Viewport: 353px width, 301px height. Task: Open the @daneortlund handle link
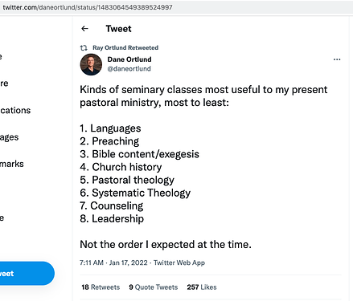[x=129, y=69]
